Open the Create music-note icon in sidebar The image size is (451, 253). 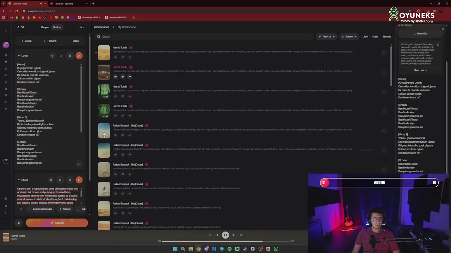6,62
